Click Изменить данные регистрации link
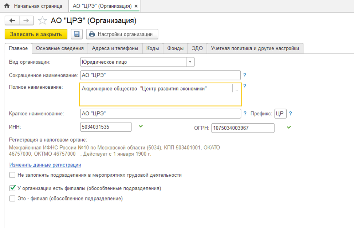The width and height of the screenshot is (354, 228). (45, 165)
